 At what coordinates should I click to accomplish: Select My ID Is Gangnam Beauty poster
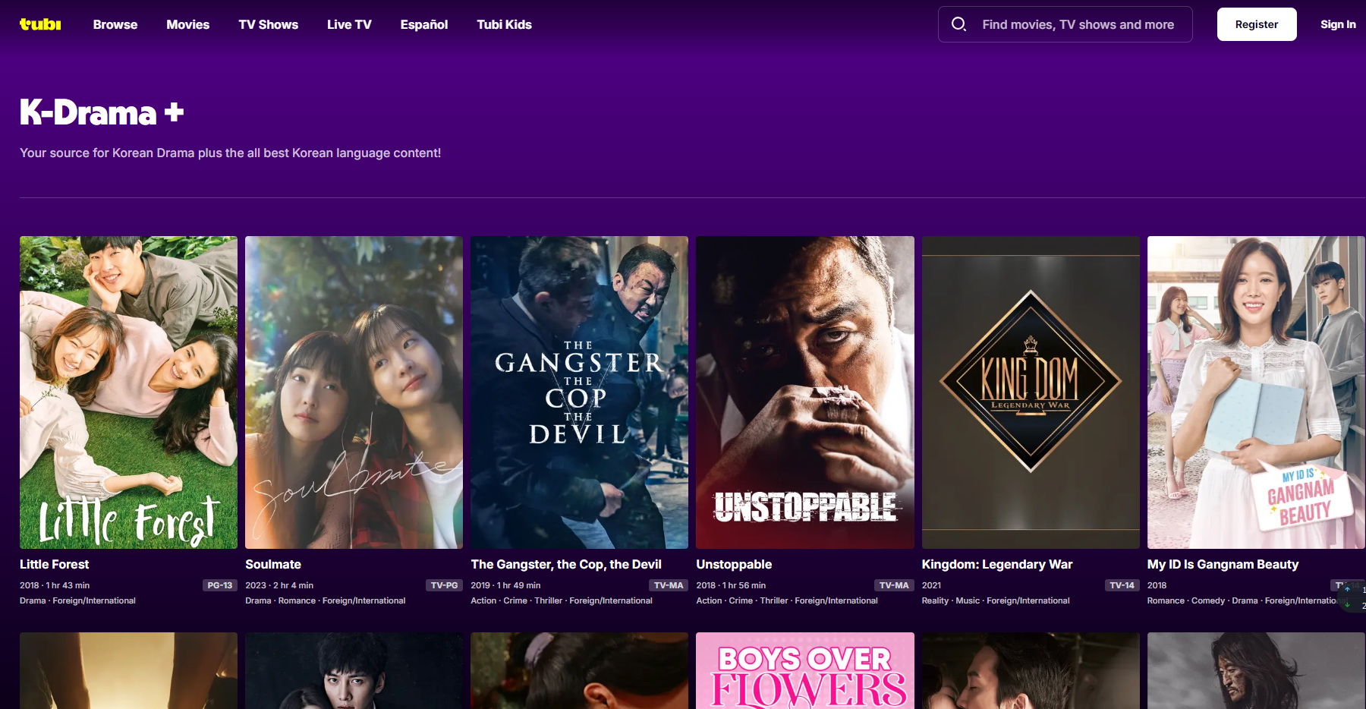coord(1255,392)
